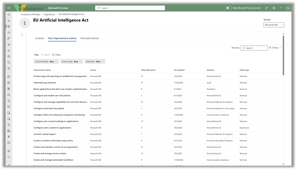Open Control family filter dropdown
This screenshot has height=170, width=297.
(46, 62)
